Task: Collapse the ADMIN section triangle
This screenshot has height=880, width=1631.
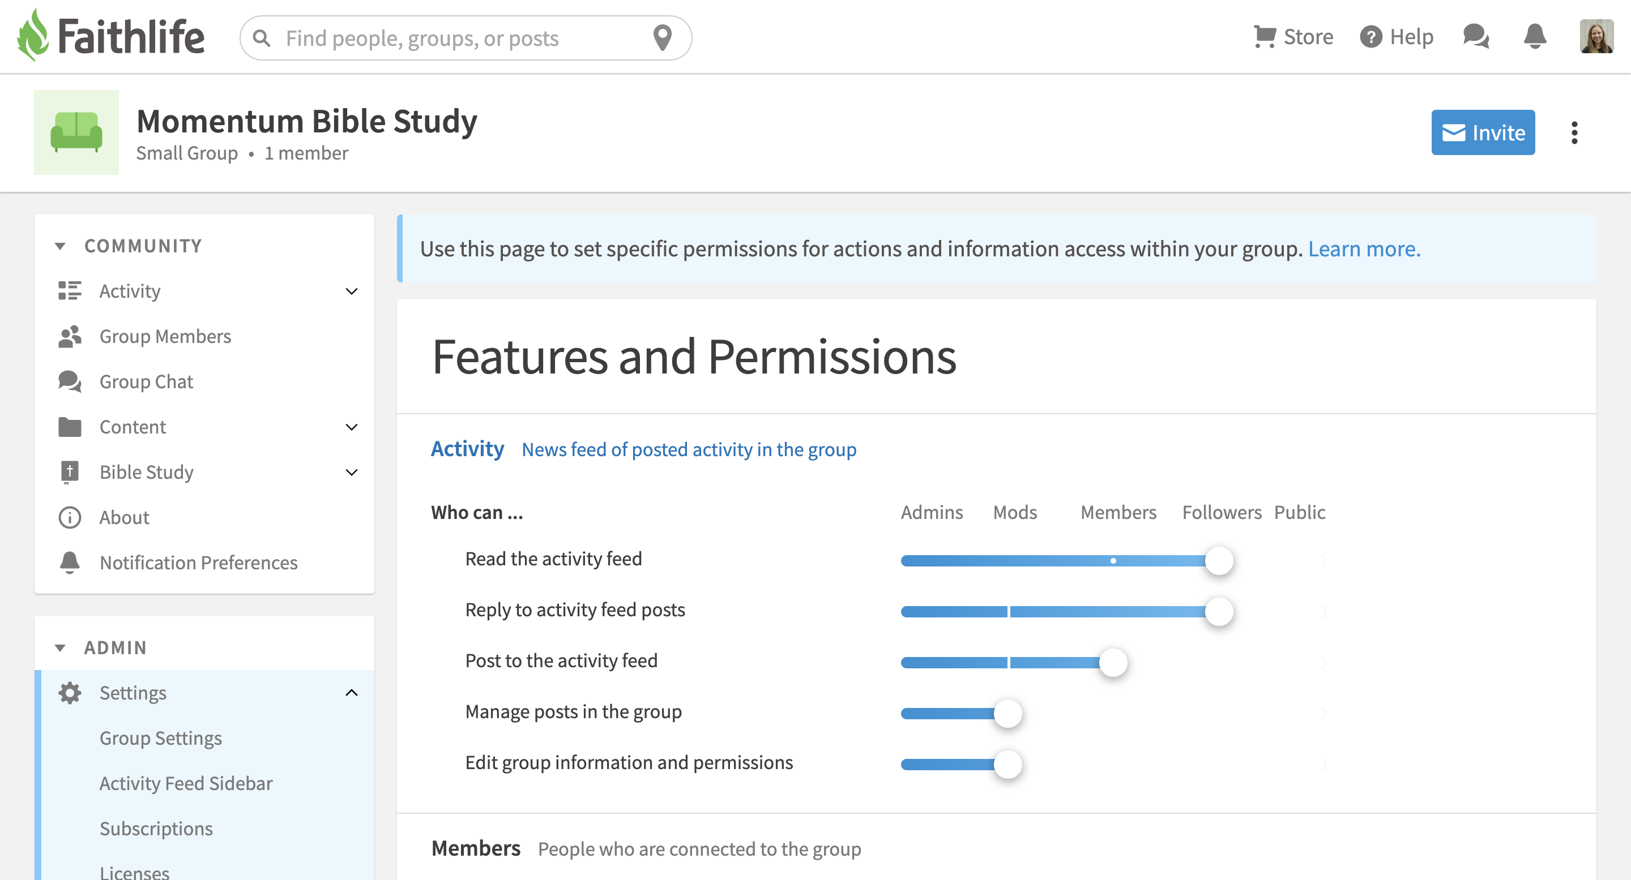Action: tap(60, 648)
